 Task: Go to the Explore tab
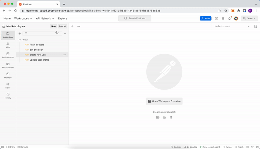[x=62, y=19]
